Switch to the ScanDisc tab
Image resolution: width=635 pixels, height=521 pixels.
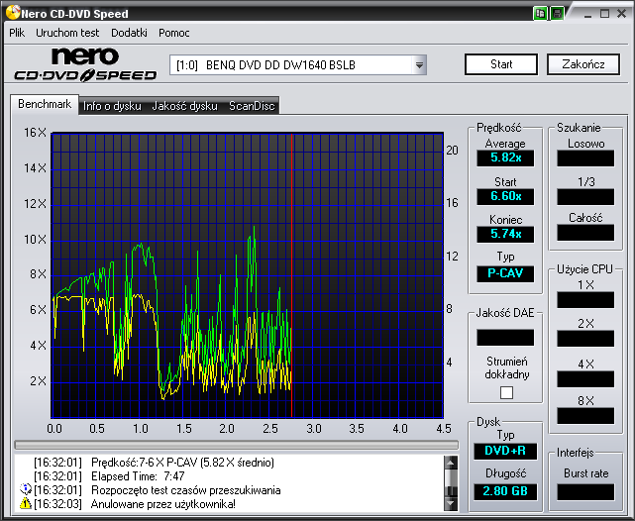tap(252, 106)
